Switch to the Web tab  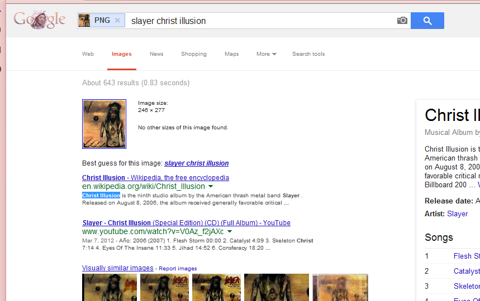(x=88, y=54)
